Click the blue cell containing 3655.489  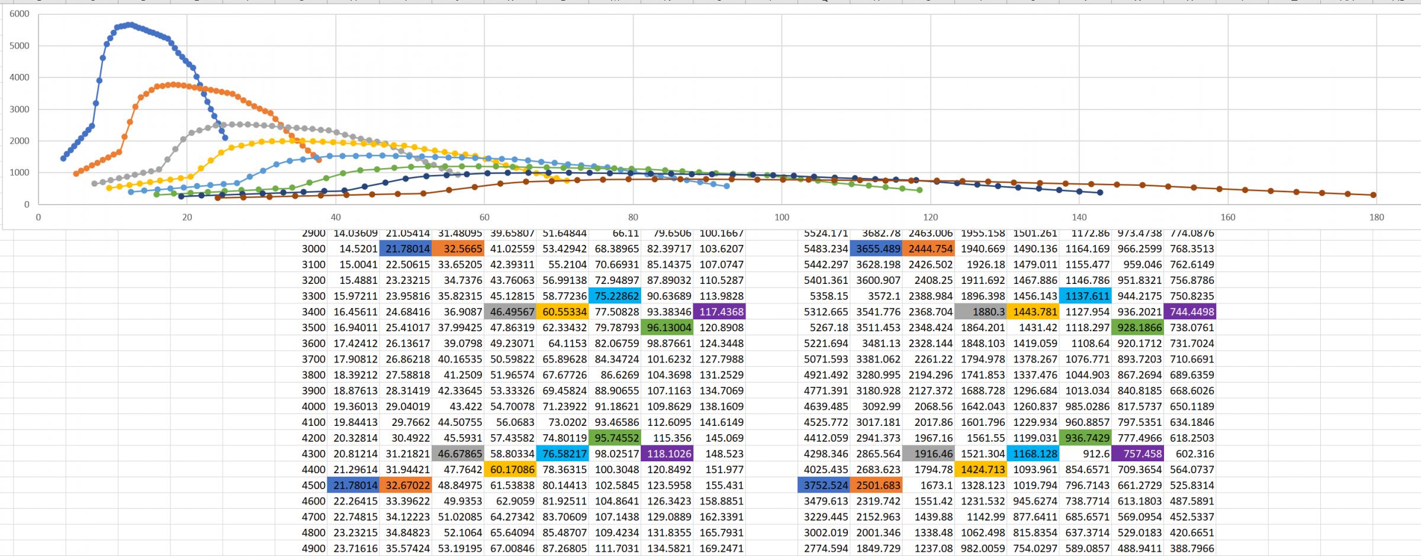point(876,249)
